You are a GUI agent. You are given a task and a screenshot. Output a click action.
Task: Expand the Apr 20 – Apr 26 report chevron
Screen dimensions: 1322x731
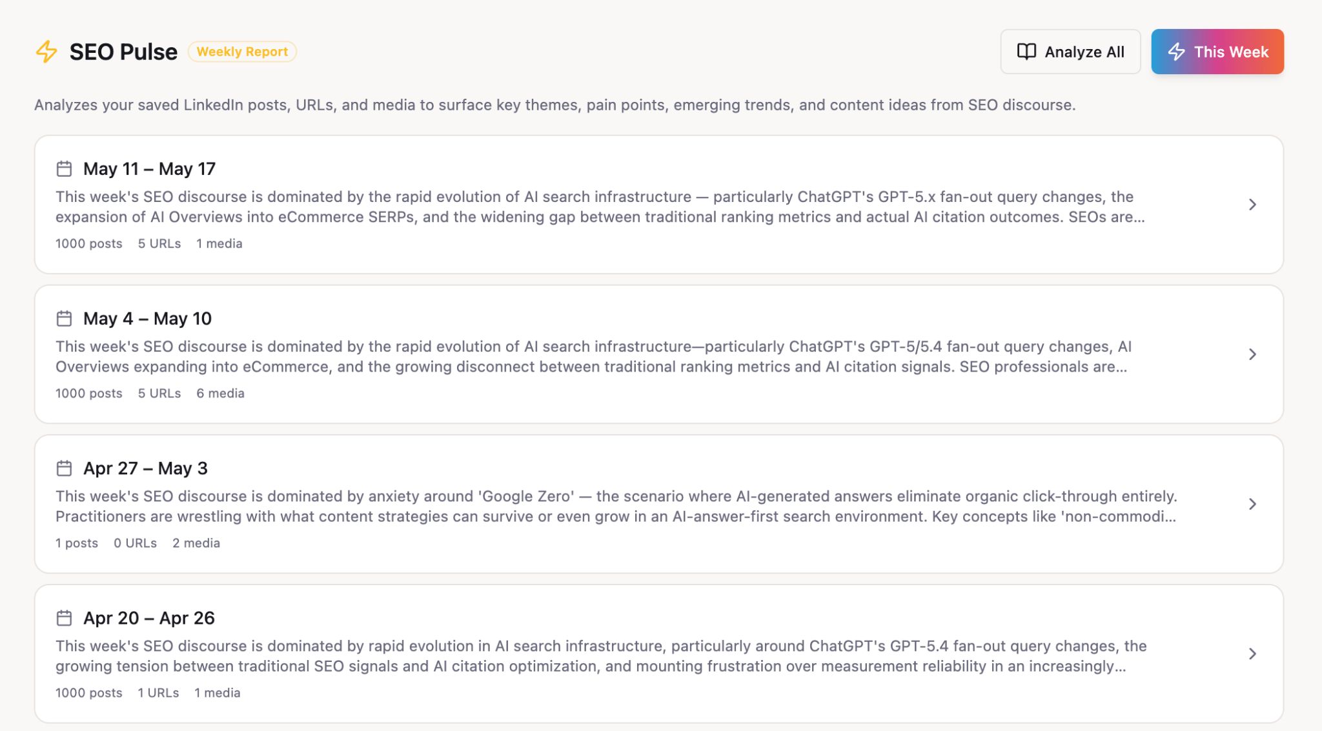pyautogui.click(x=1252, y=654)
